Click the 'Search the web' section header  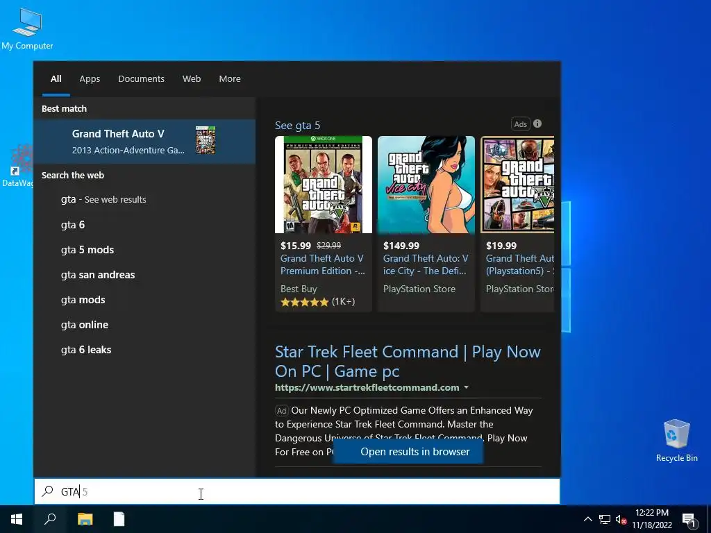point(72,176)
